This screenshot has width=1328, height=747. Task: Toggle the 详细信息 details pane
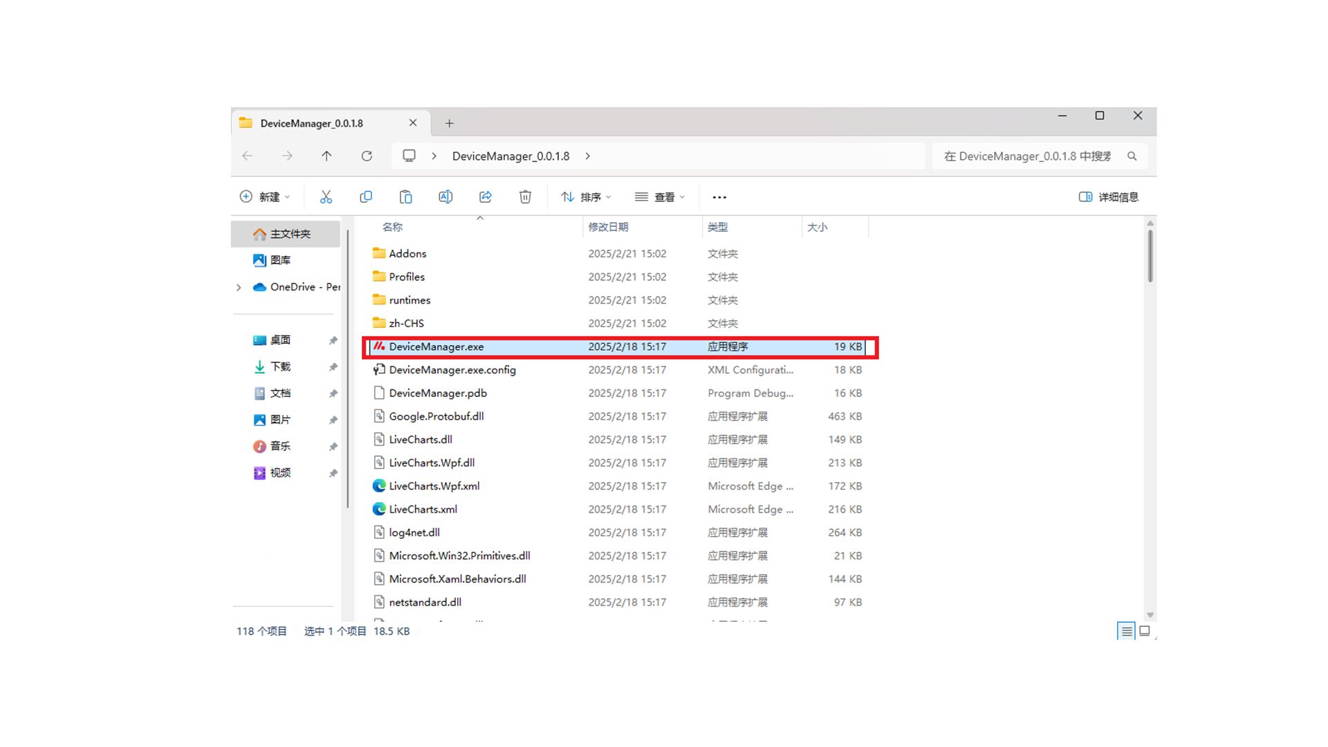coord(1109,197)
